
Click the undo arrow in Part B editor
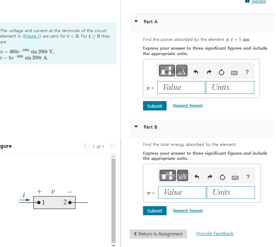click(197, 177)
